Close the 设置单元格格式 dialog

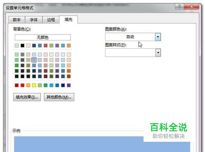tap(191, 7)
